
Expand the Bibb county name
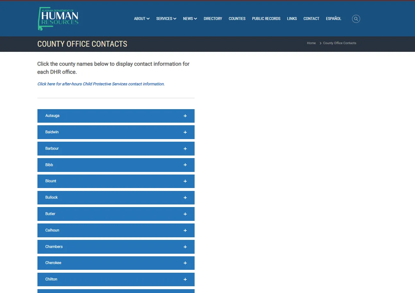click(49, 165)
